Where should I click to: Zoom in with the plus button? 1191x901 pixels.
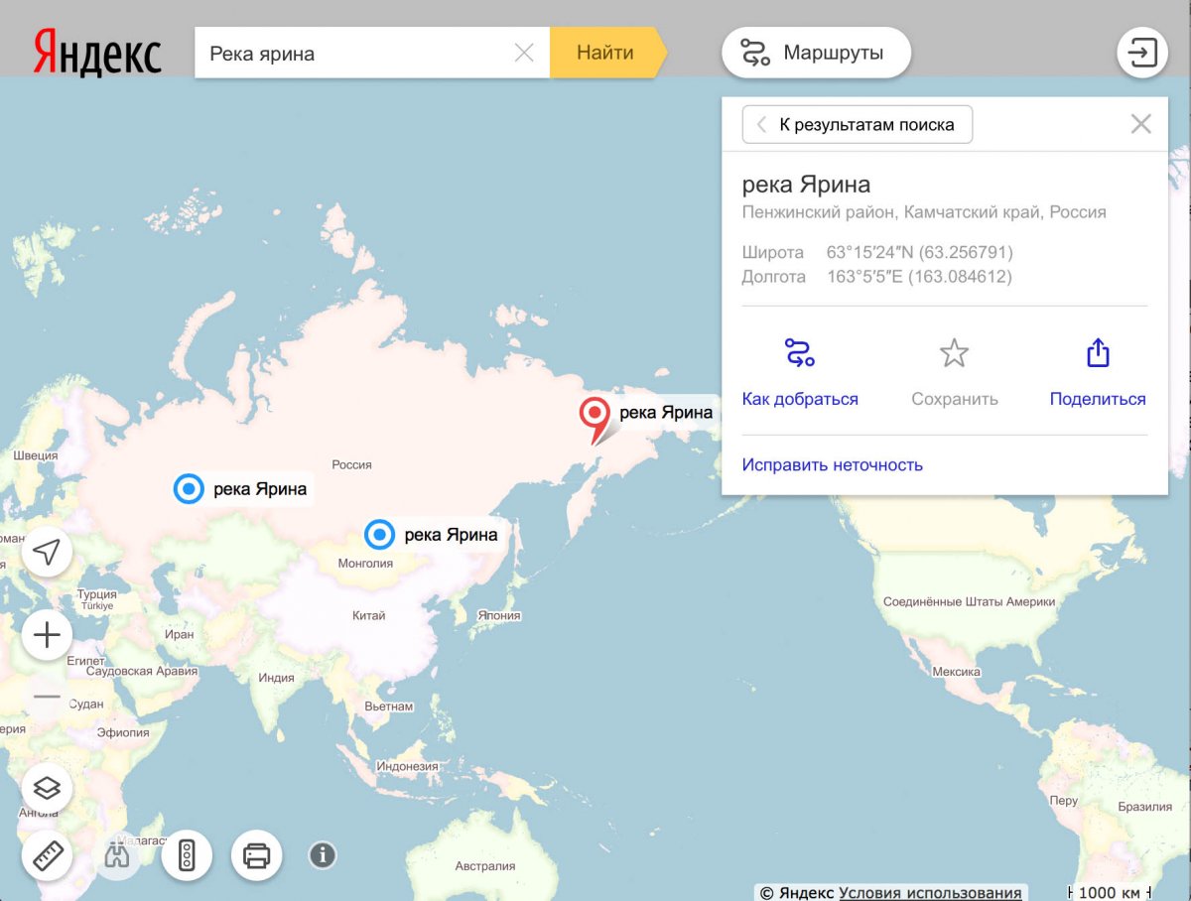tap(47, 635)
